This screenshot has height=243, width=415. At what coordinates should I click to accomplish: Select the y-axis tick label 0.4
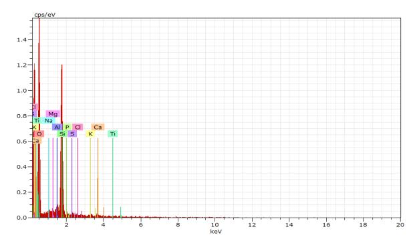21,167
